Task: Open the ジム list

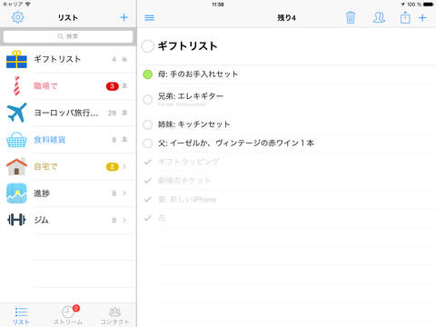Action: click(68, 220)
